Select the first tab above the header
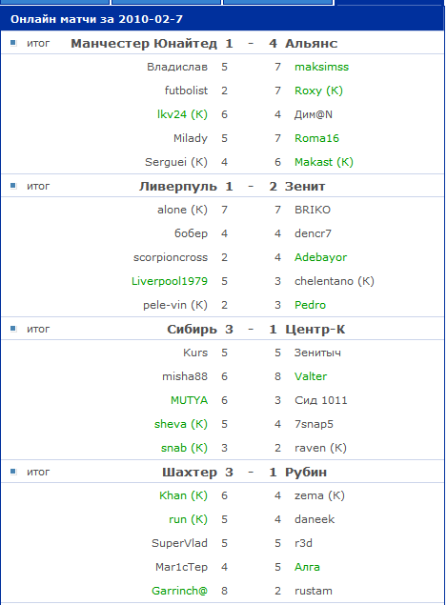Screen dimensions: 447x605 pos(55,2)
